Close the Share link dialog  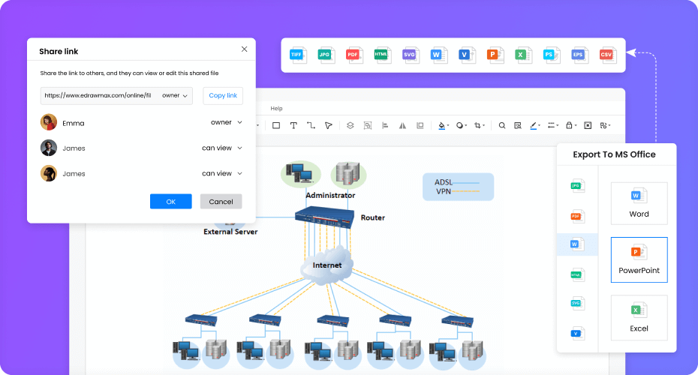click(244, 49)
